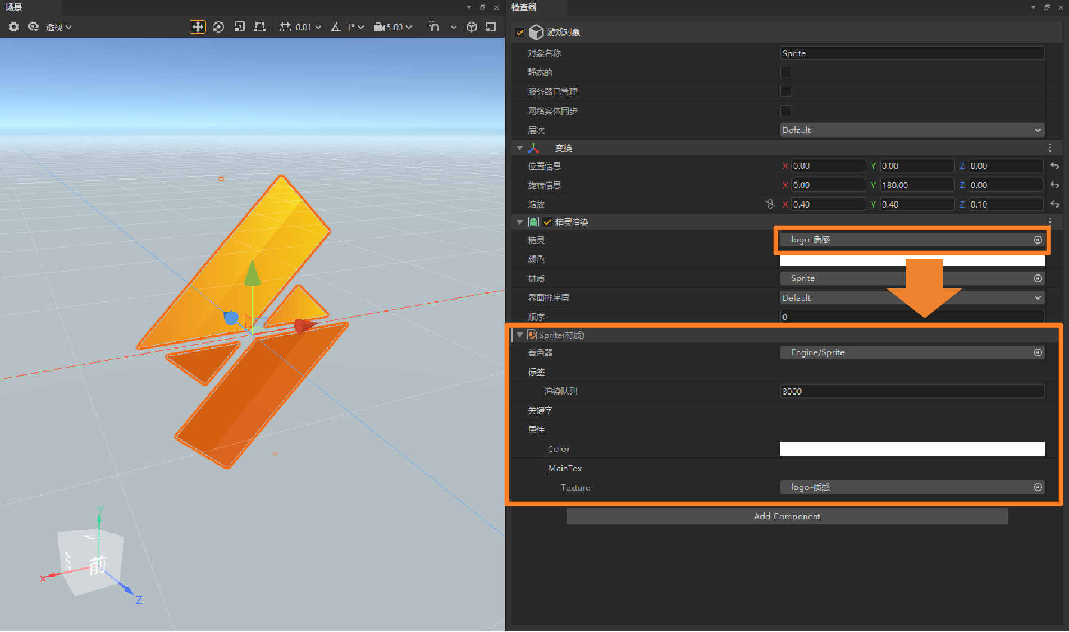Click the Engine/Sprite shader picker icon
This screenshot has width=1069, height=632.
[1038, 352]
